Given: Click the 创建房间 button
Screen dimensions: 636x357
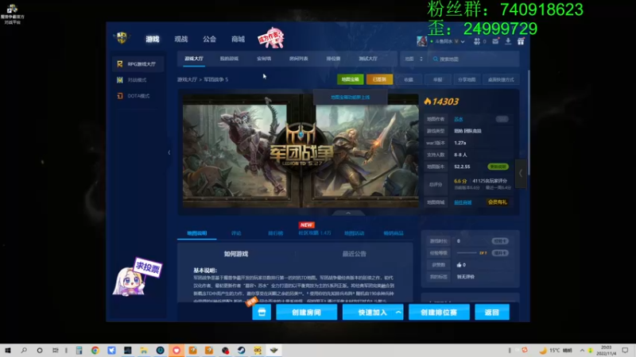Looking at the screenshot, I should [307, 312].
